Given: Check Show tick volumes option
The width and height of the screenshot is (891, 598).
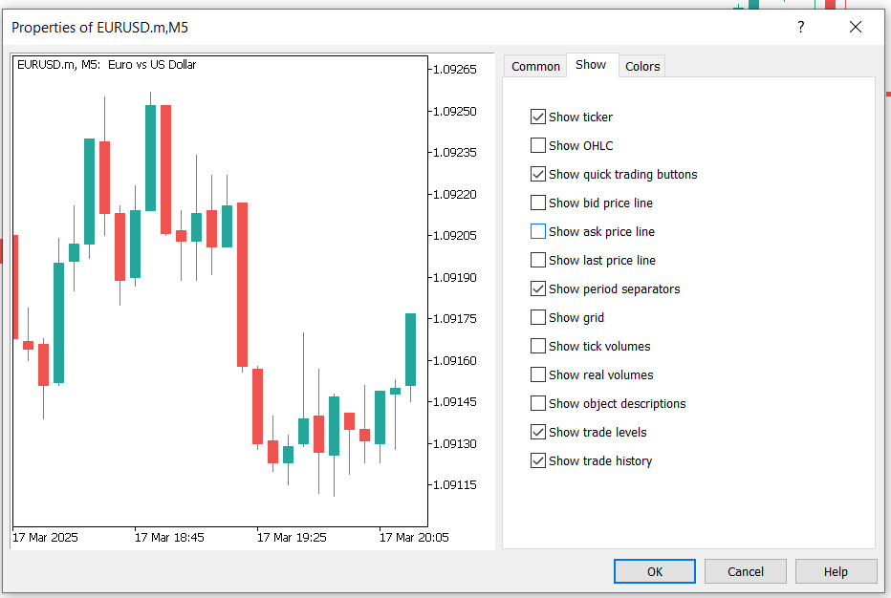Looking at the screenshot, I should click(x=538, y=347).
